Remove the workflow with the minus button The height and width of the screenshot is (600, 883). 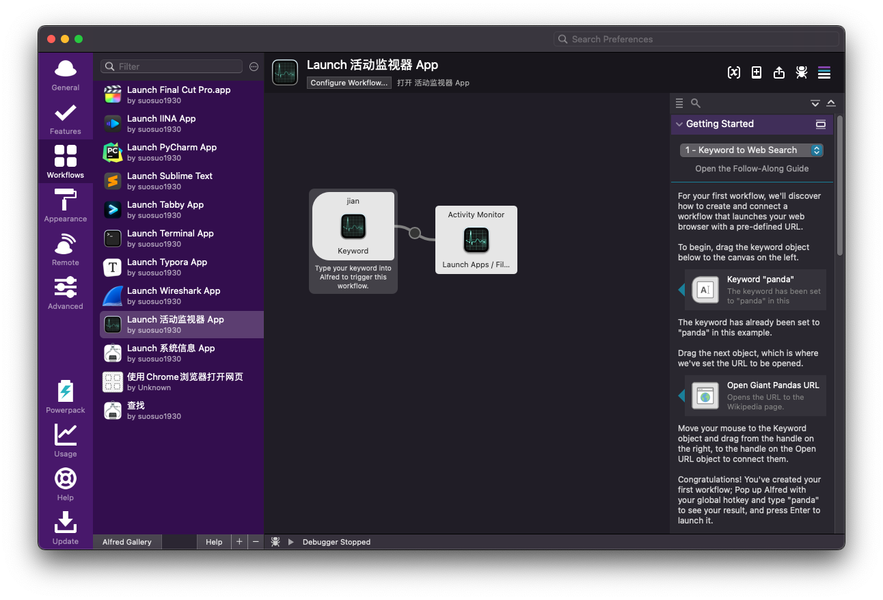point(256,542)
